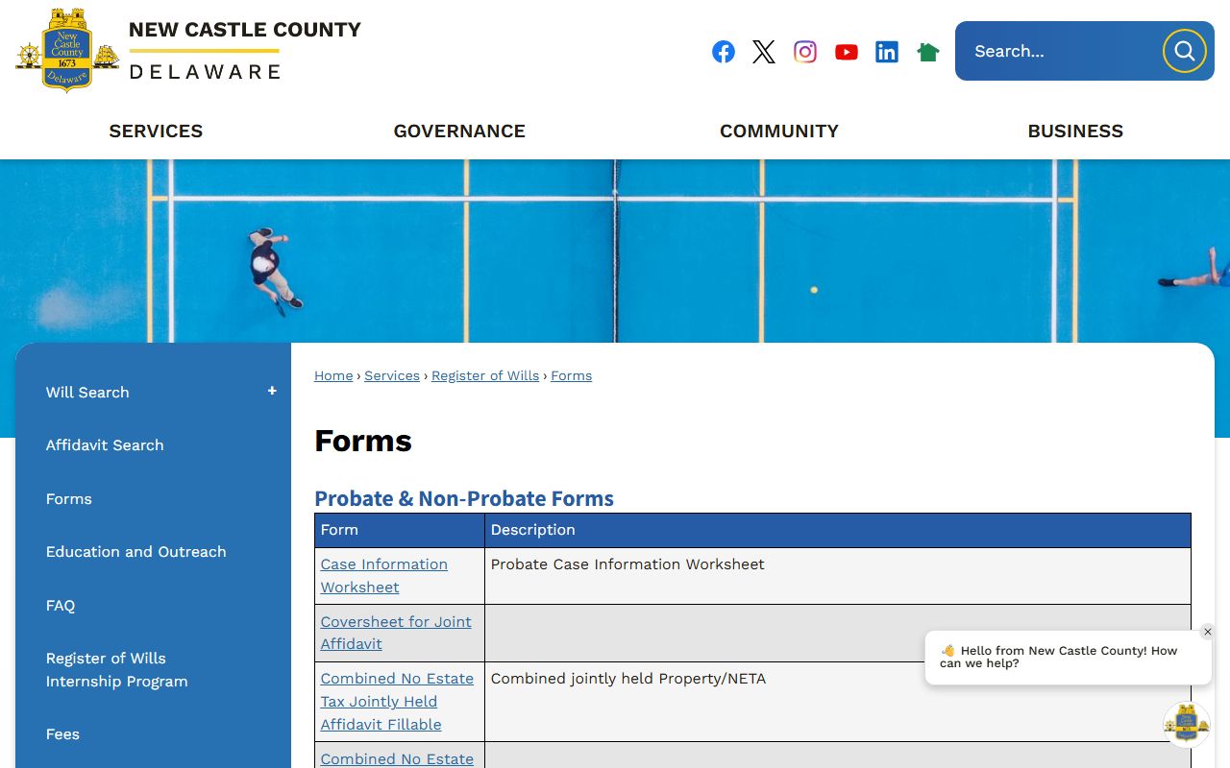Viewport: 1230px width, 768px height.
Task: Click Probate & Non-Probate Forms heading
Action: coord(464,498)
